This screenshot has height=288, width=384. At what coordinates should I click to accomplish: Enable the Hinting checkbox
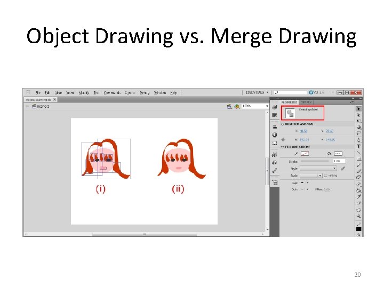click(325, 175)
